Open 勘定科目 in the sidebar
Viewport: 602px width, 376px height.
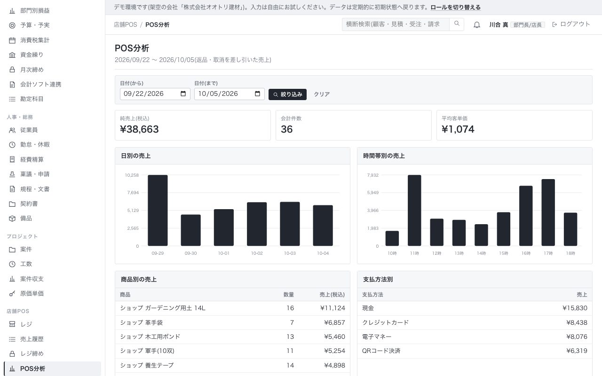tap(52, 99)
